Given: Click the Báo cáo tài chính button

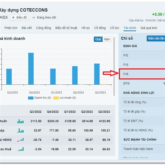Looking at the screenshot, I should pyautogui.click(x=156, y=38).
